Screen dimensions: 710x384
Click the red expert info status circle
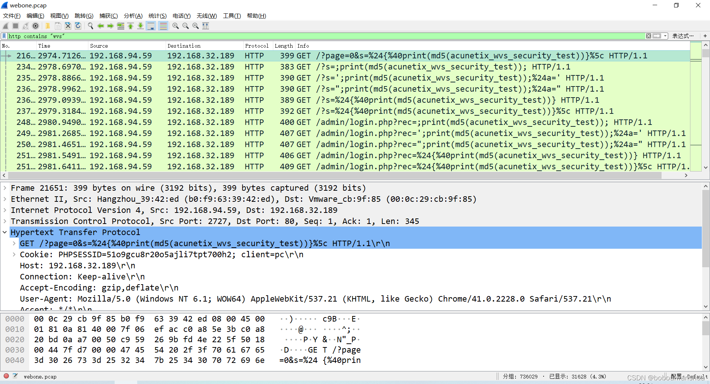6,376
